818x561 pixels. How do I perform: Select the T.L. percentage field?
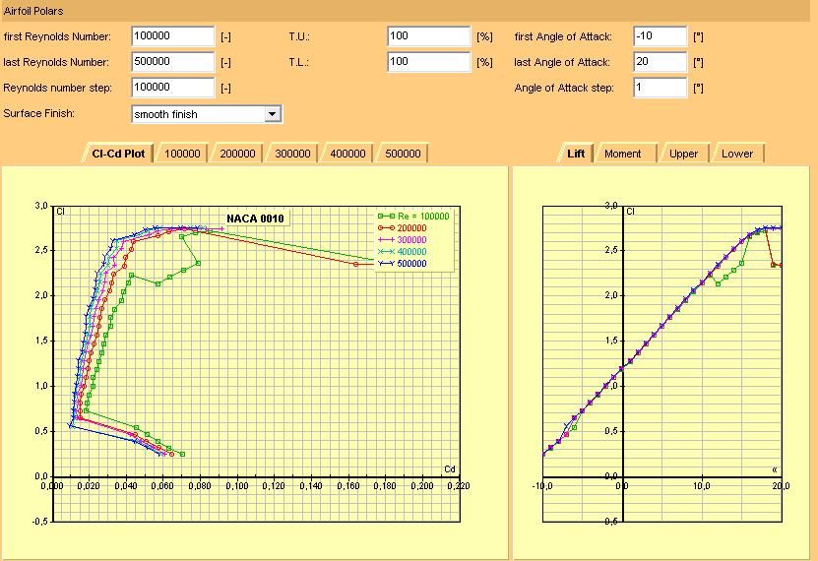pyautogui.click(x=428, y=62)
